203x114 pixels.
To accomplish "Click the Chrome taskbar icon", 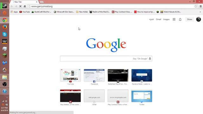I will pos(4,20).
